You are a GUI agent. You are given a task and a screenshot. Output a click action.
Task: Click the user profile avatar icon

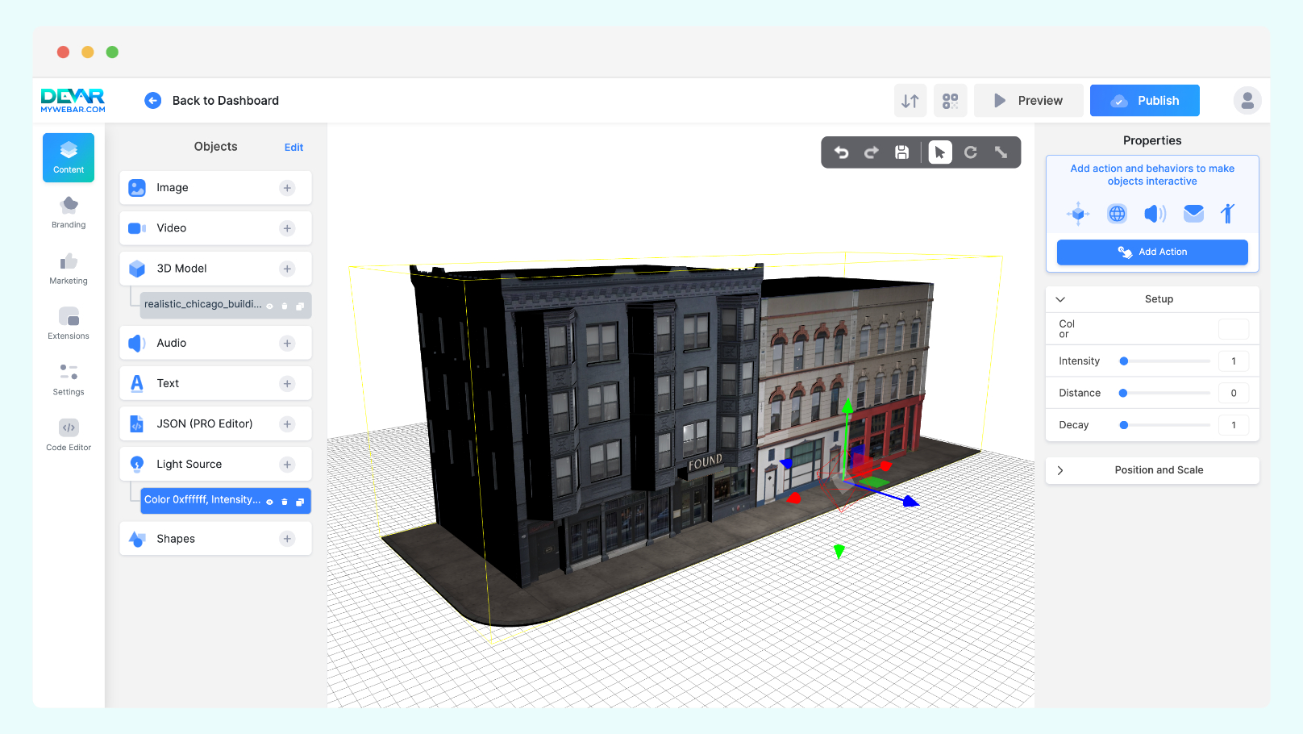click(1247, 101)
